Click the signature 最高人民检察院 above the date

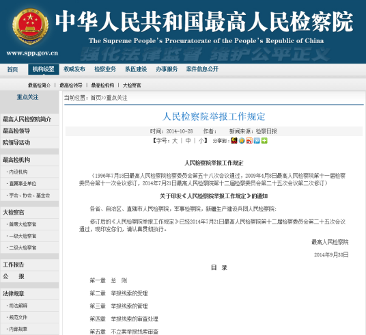tap(330, 242)
